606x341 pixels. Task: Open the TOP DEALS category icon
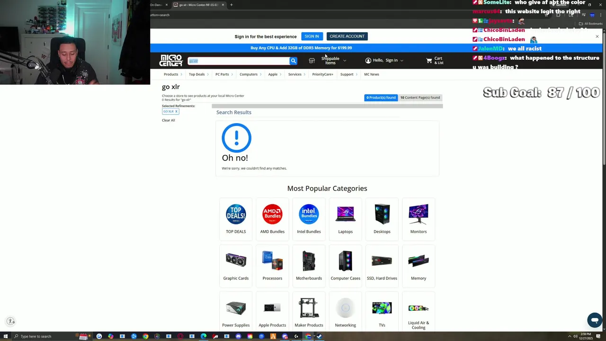[x=236, y=215]
